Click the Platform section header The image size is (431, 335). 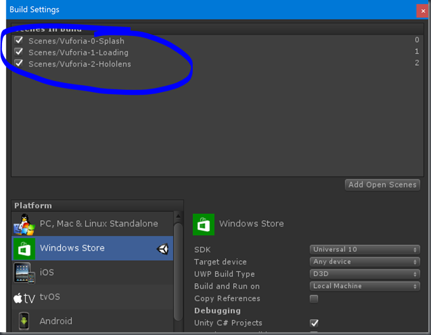98,206
